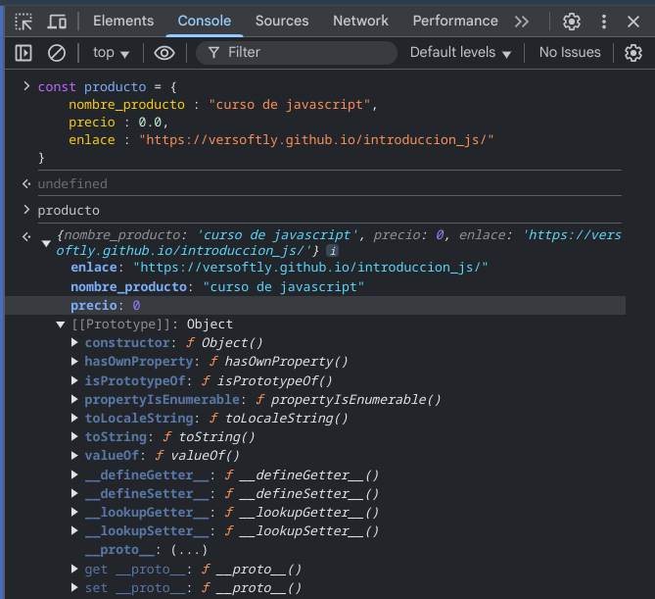Viewport: 655px width, 599px height.
Task: Click the info badge next to object preview
Action: [x=333, y=251]
